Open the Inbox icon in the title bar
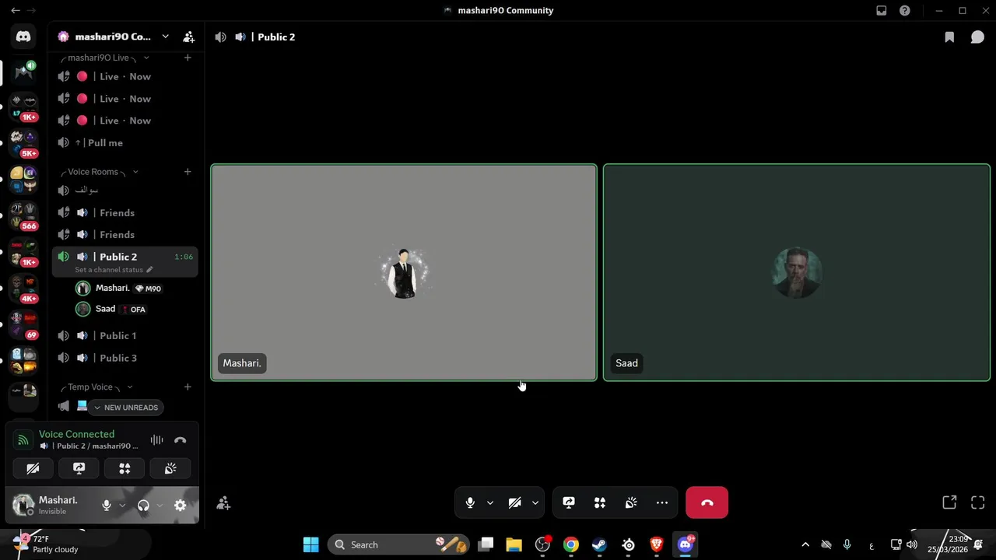The image size is (996, 560). coord(881,10)
